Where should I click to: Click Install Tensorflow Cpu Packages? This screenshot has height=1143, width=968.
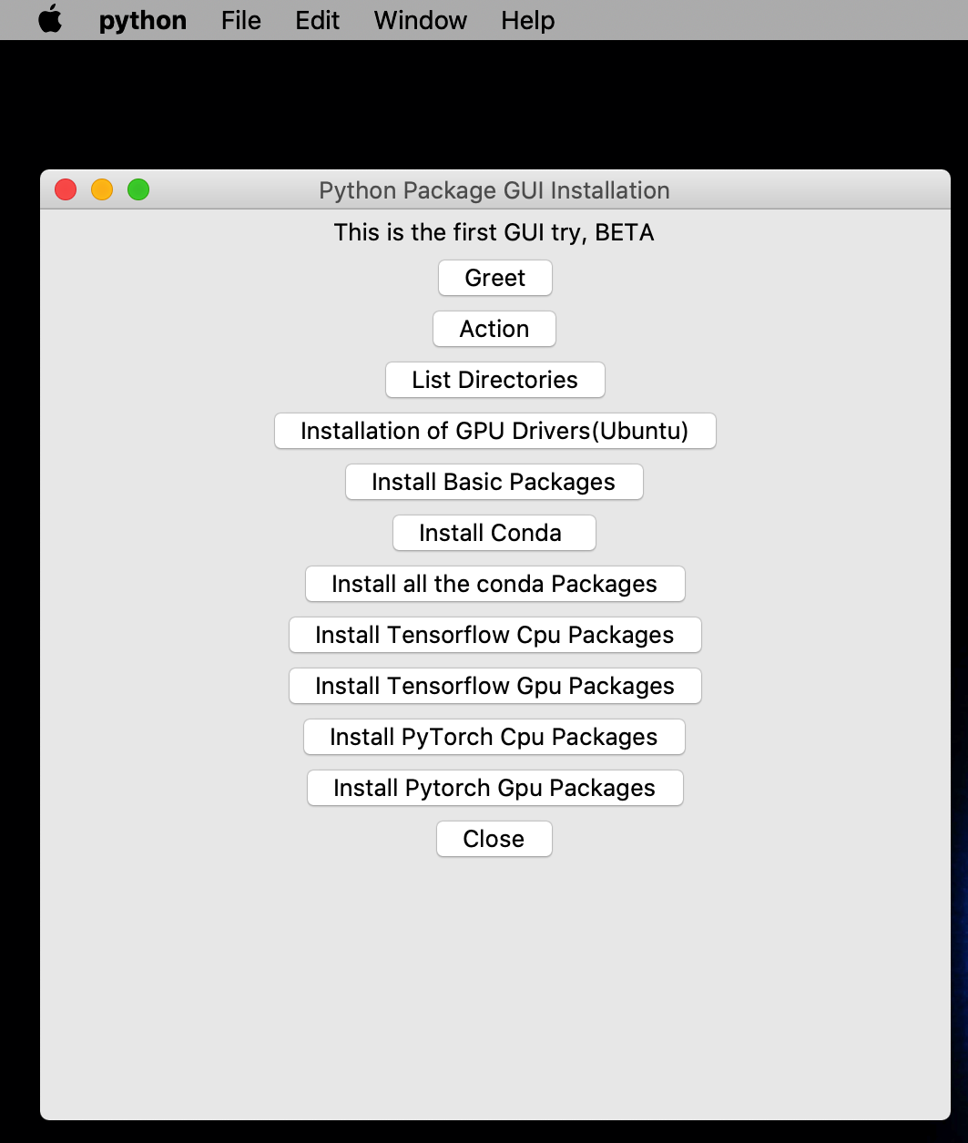(x=494, y=635)
